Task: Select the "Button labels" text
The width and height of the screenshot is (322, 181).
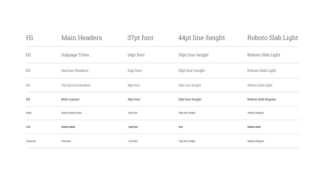Action: point(68,127)
